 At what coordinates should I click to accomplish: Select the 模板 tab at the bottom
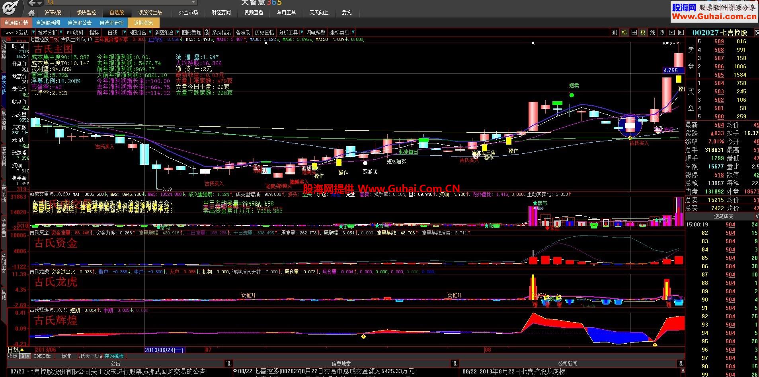[x=25, y=356]
